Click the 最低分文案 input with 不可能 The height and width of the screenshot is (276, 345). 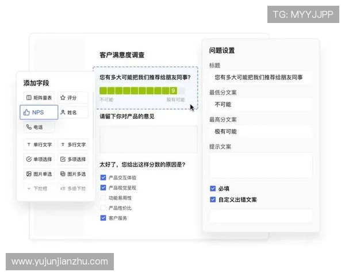click(260, 104)
